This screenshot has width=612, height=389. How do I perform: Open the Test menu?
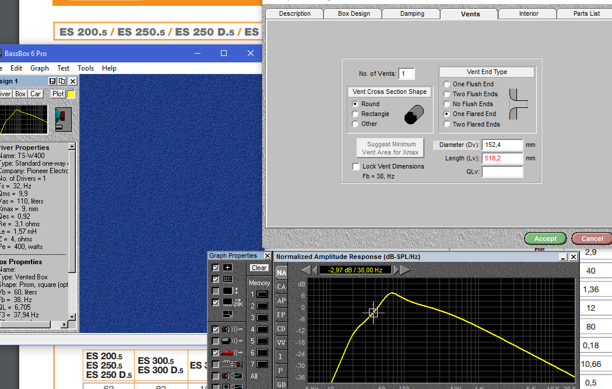pos(63,68)
